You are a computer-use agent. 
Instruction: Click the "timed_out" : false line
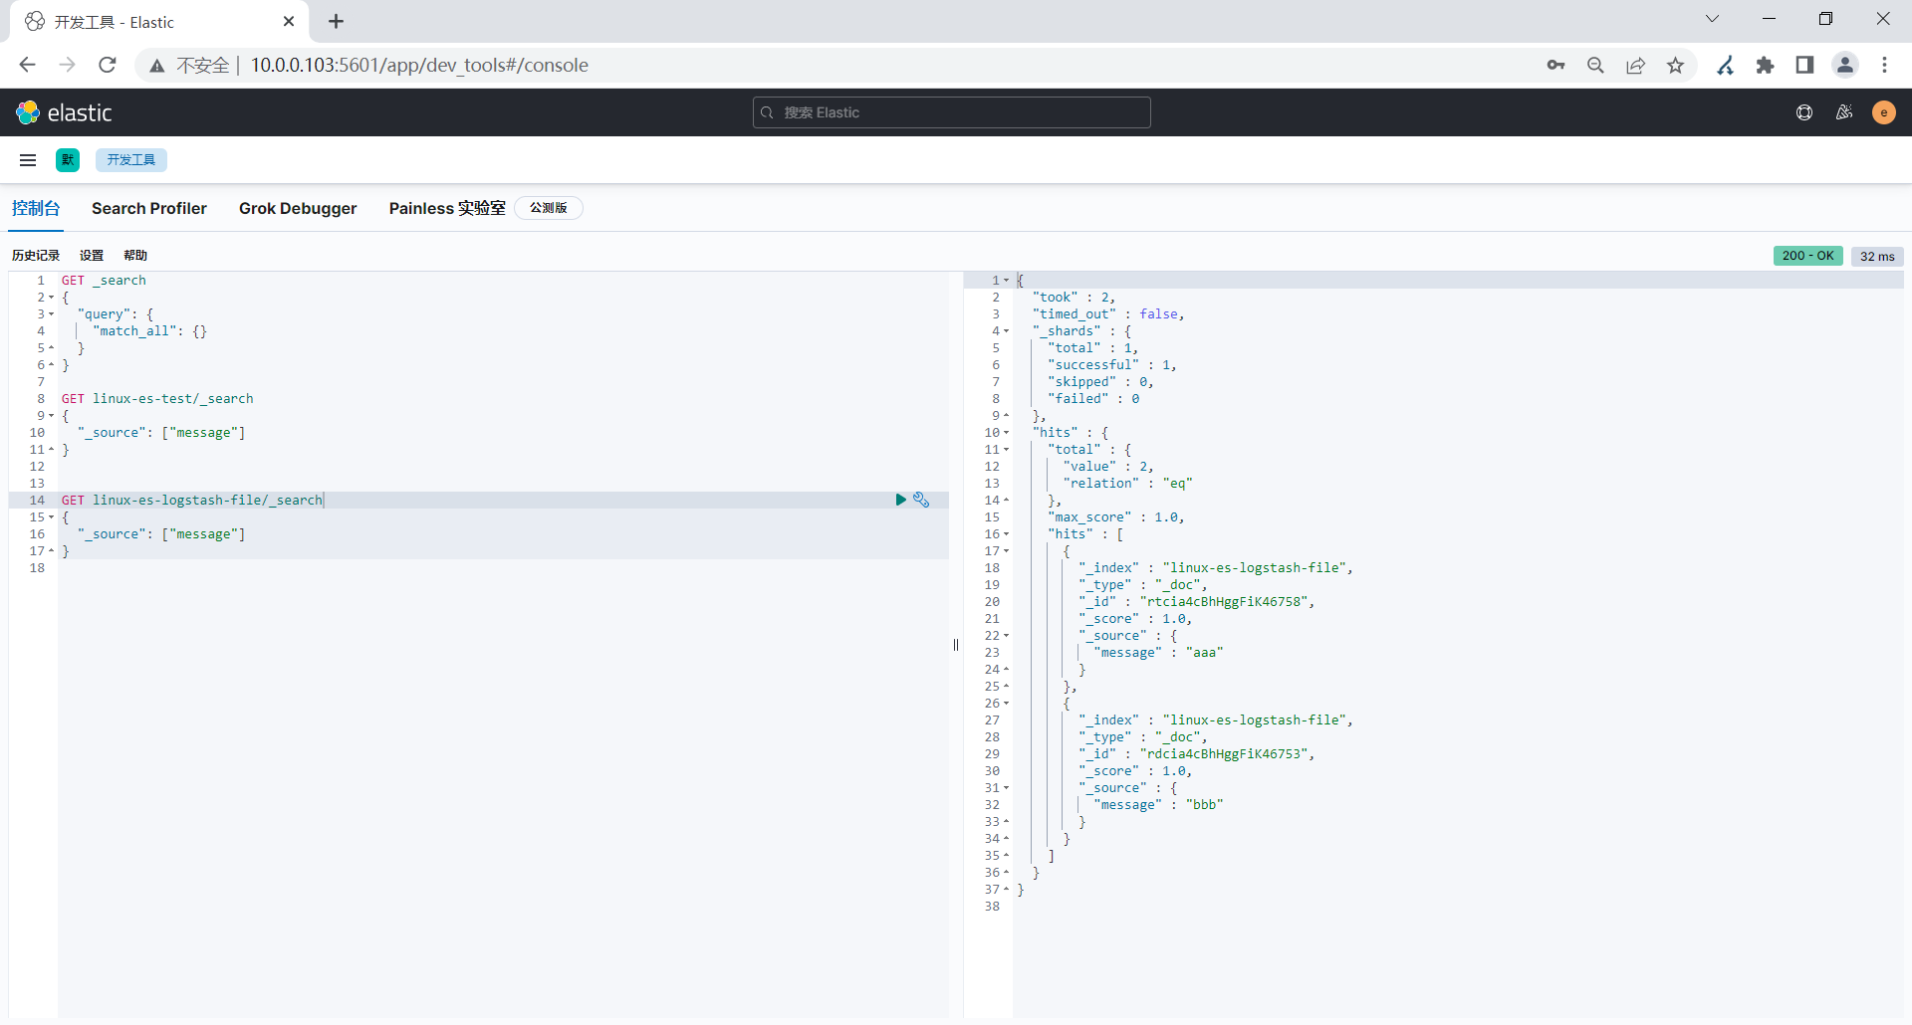coord(1108,314)
